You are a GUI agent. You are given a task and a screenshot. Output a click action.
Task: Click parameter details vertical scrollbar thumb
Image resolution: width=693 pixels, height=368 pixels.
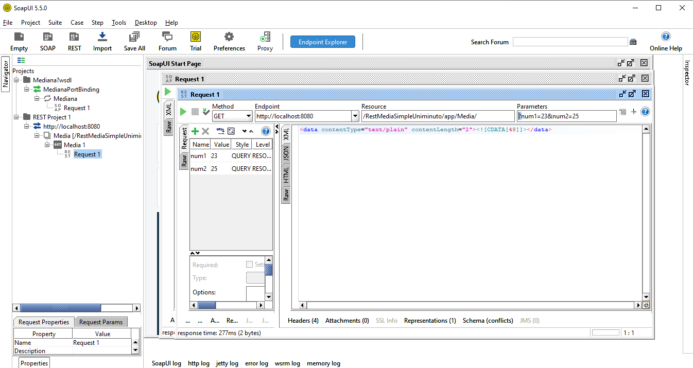(269, 270)
